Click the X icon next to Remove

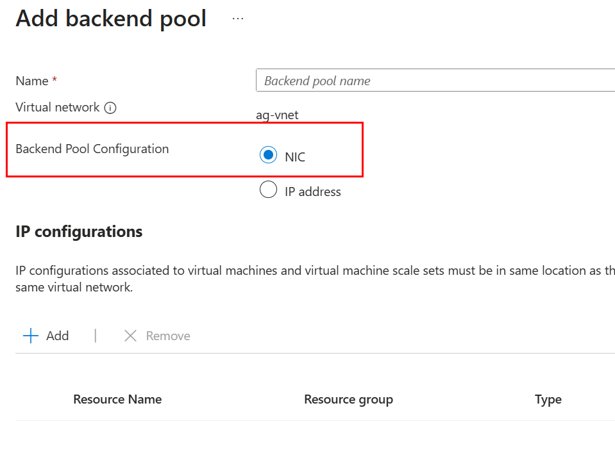[130, 336]
